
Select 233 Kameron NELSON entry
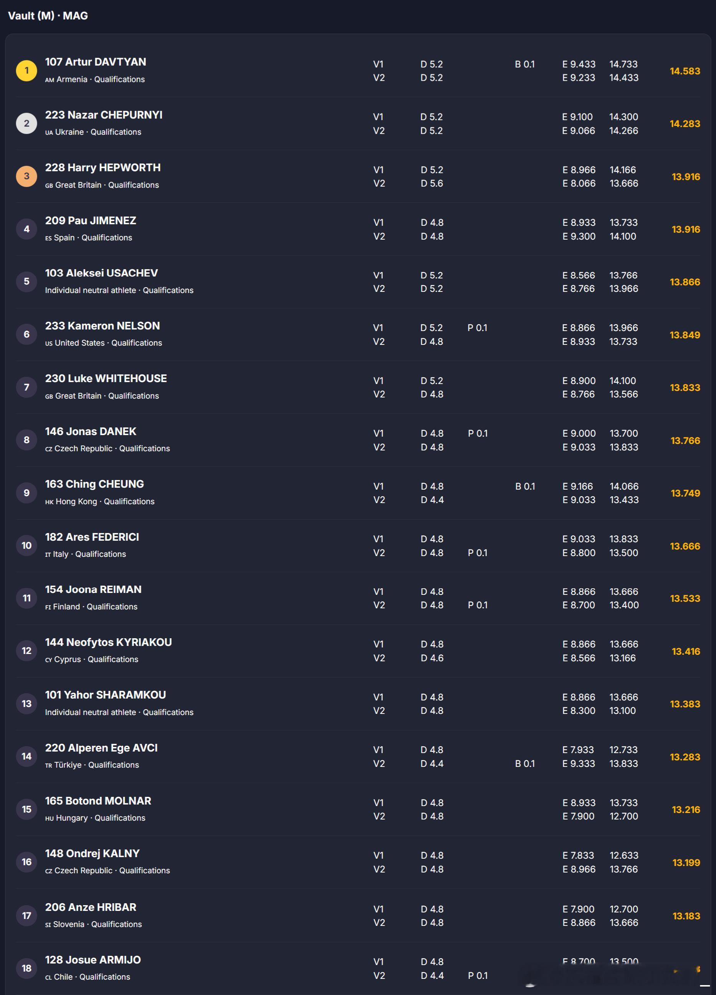pos(358,334)
